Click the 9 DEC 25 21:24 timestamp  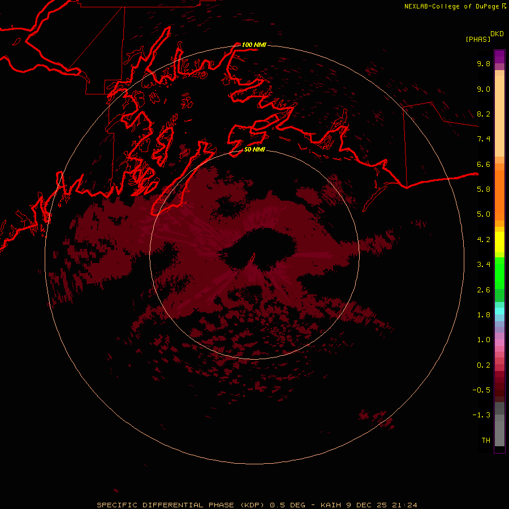pyautogui.click(x=381, y=505)
